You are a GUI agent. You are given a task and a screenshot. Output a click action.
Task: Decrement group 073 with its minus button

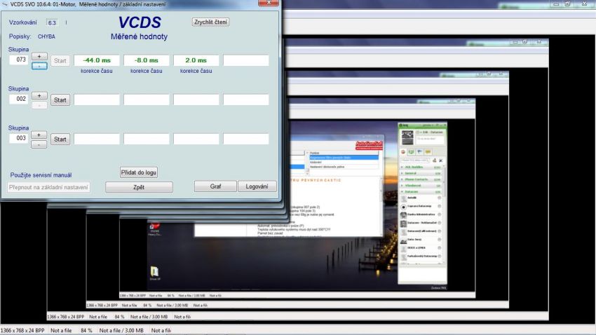tap(39, 66)
